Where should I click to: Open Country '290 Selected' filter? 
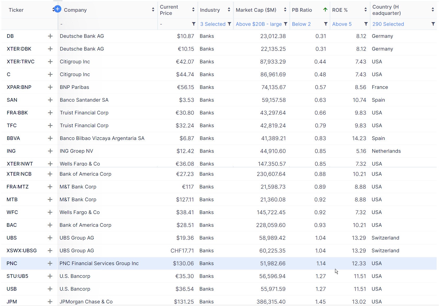pyautogui.click(x=388, y=24)
